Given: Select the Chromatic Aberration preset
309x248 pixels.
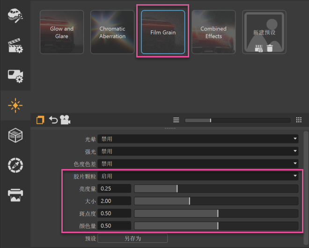Looking at the screenshot, I should point(112,32).
